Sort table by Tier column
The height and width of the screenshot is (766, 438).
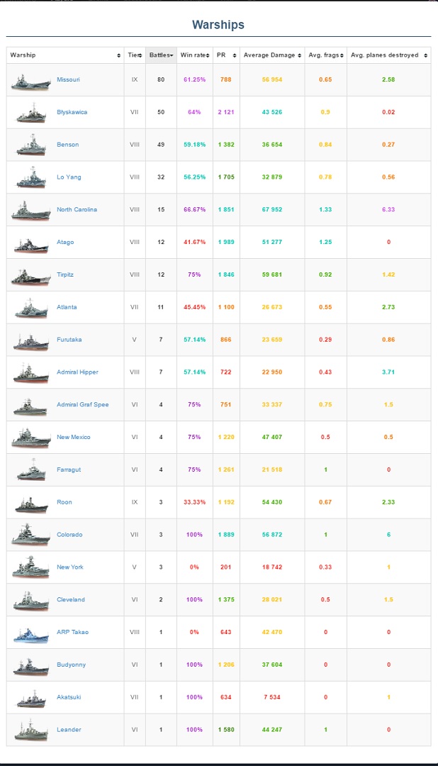click(x=135, y=55)
